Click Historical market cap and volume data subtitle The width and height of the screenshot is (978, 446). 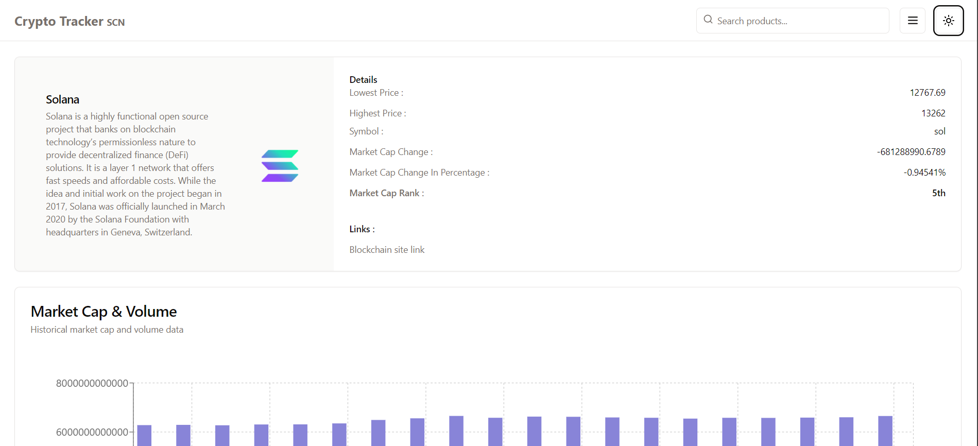[x=107, y=330]
